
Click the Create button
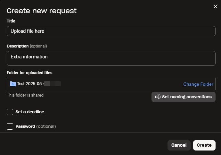coord(204,145)
